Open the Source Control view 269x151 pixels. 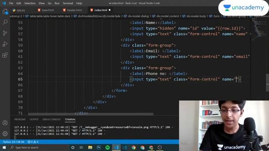tap(5, 33)
